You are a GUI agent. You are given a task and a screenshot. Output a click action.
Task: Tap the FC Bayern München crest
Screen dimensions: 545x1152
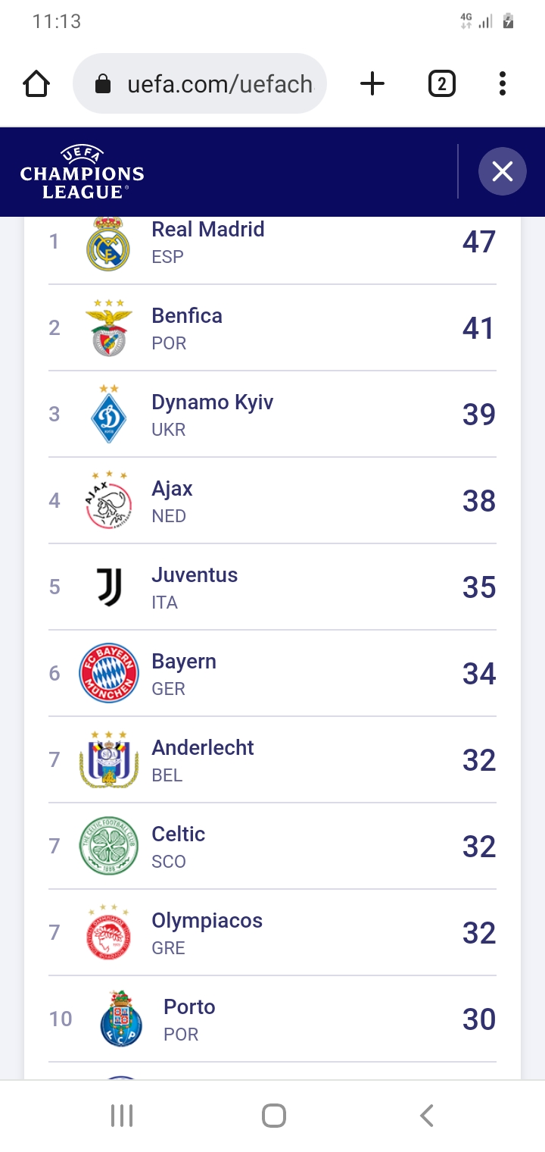tap(108, 674)
